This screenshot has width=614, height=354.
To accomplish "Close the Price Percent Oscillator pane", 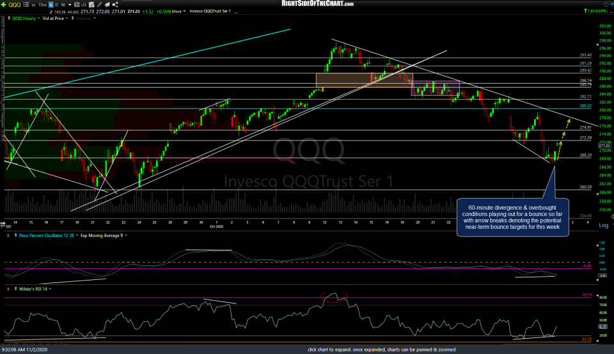I will (x=8, y=236).
